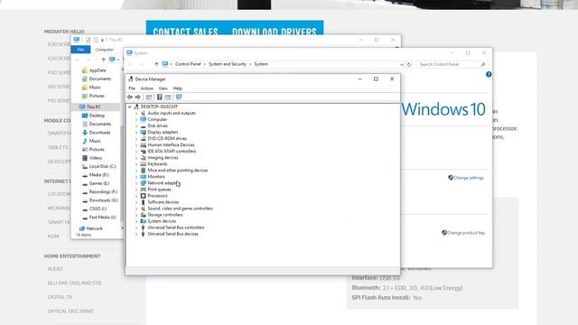Open the Help menu in Device Manager
This screenshot has height=325, width=578.
pos(178,88)
